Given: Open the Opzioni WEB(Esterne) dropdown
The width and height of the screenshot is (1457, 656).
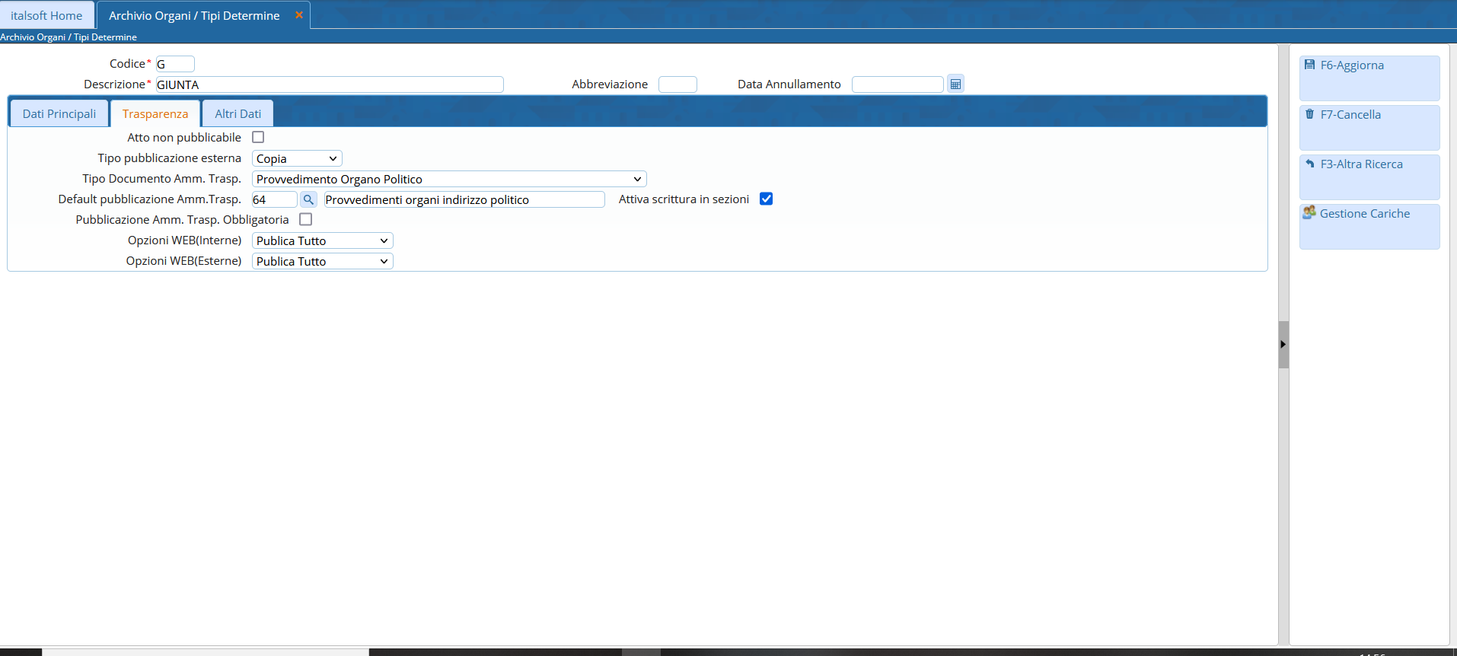Looking at the screenshot, I should [322, 261].
